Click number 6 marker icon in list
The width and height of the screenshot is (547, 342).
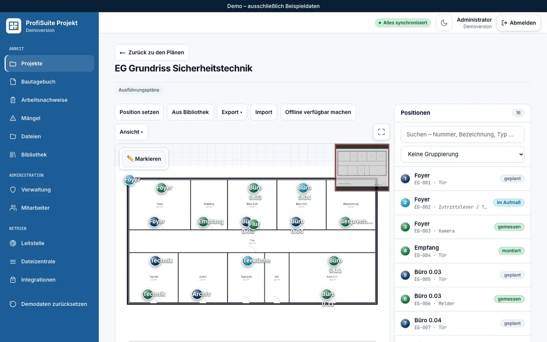pos(405,300)
